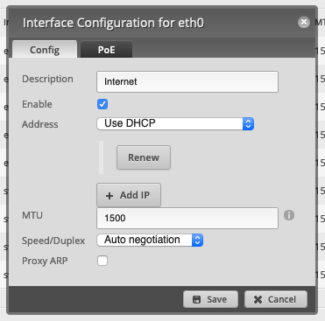Screen dimensions: 325x321
Task: Close dialog with the X icon
Action: coord(304,22)
